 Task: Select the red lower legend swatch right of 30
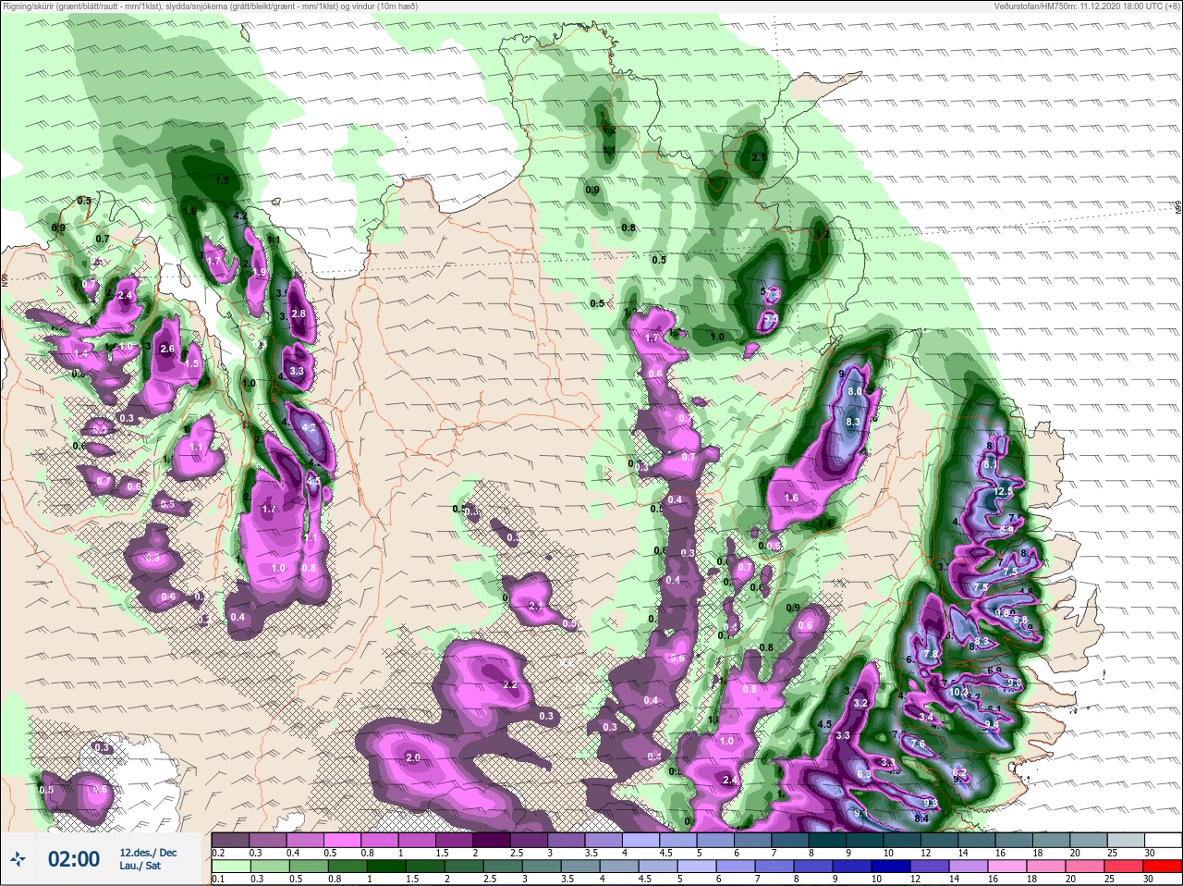tap(1163, 866)
